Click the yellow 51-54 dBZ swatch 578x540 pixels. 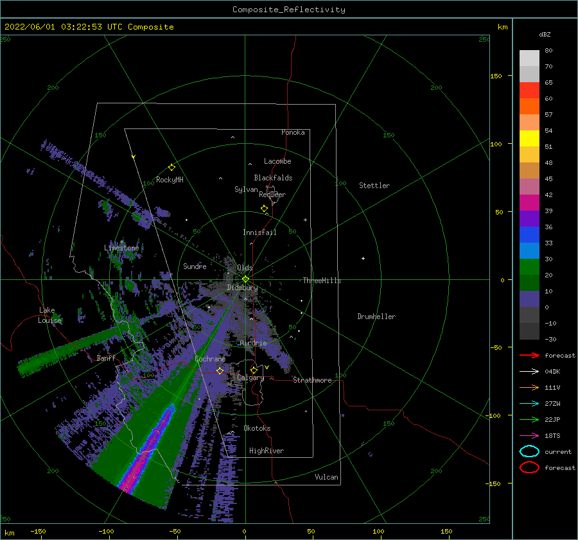[x=529, y=139]
